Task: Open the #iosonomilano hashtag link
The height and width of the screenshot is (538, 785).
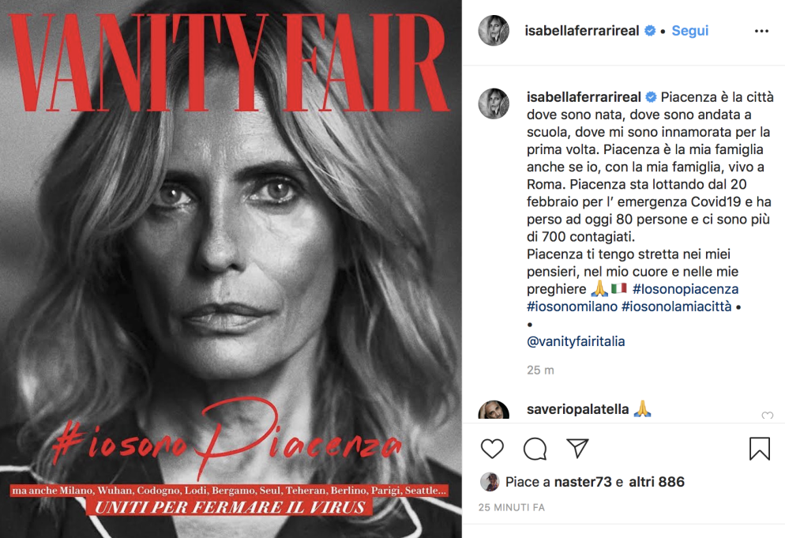Action: pyautogui.click(x=573, y=306)
